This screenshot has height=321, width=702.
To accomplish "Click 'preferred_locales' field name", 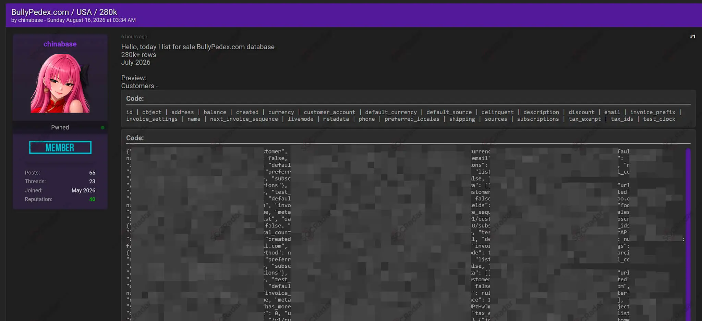I will [412, 119].
